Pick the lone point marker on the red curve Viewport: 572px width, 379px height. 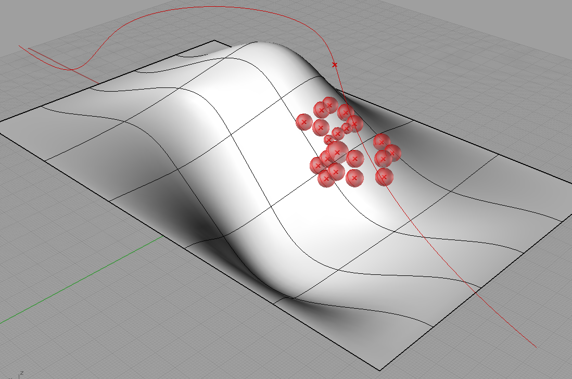(x=335, y=65)
